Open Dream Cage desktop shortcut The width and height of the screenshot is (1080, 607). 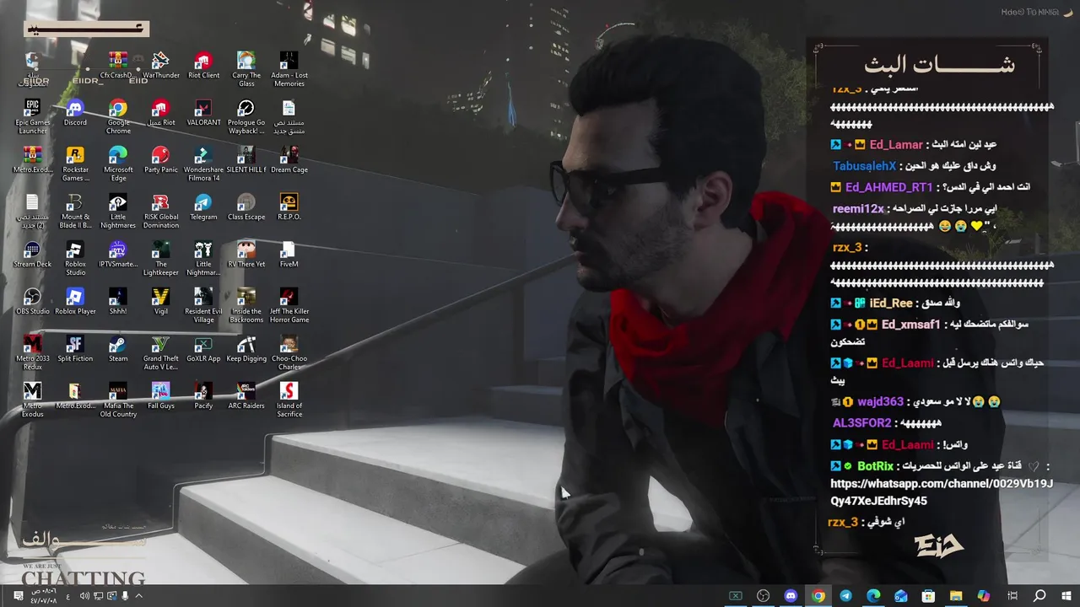click(289, 160)
